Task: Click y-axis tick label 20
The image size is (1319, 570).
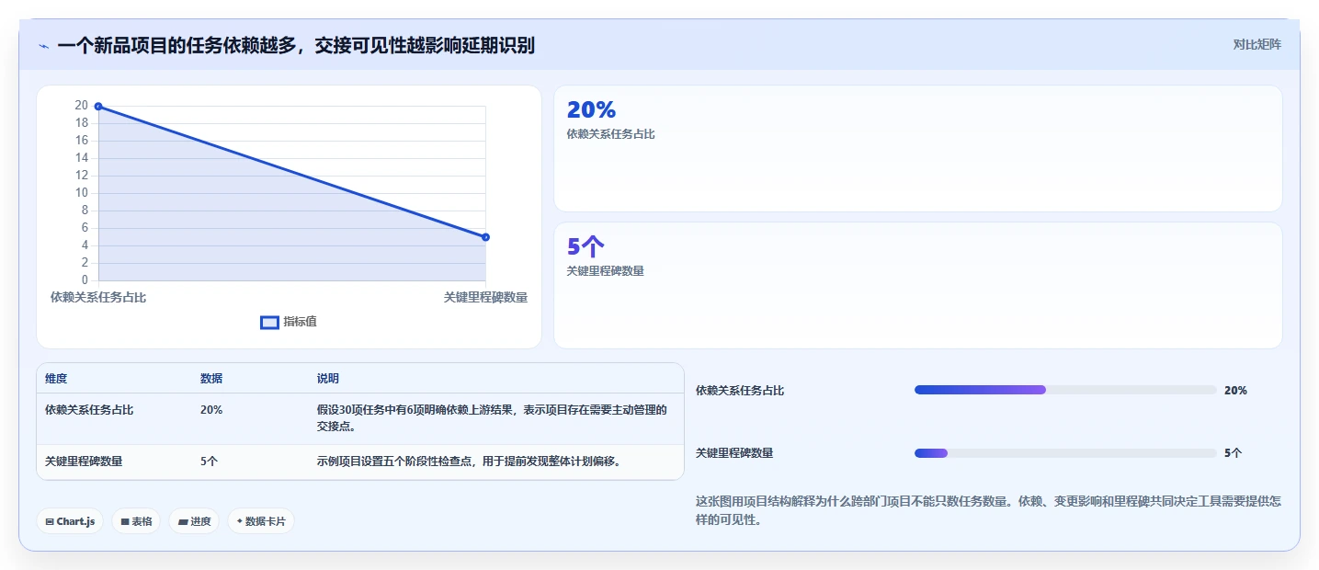Action: pos(82,106)
